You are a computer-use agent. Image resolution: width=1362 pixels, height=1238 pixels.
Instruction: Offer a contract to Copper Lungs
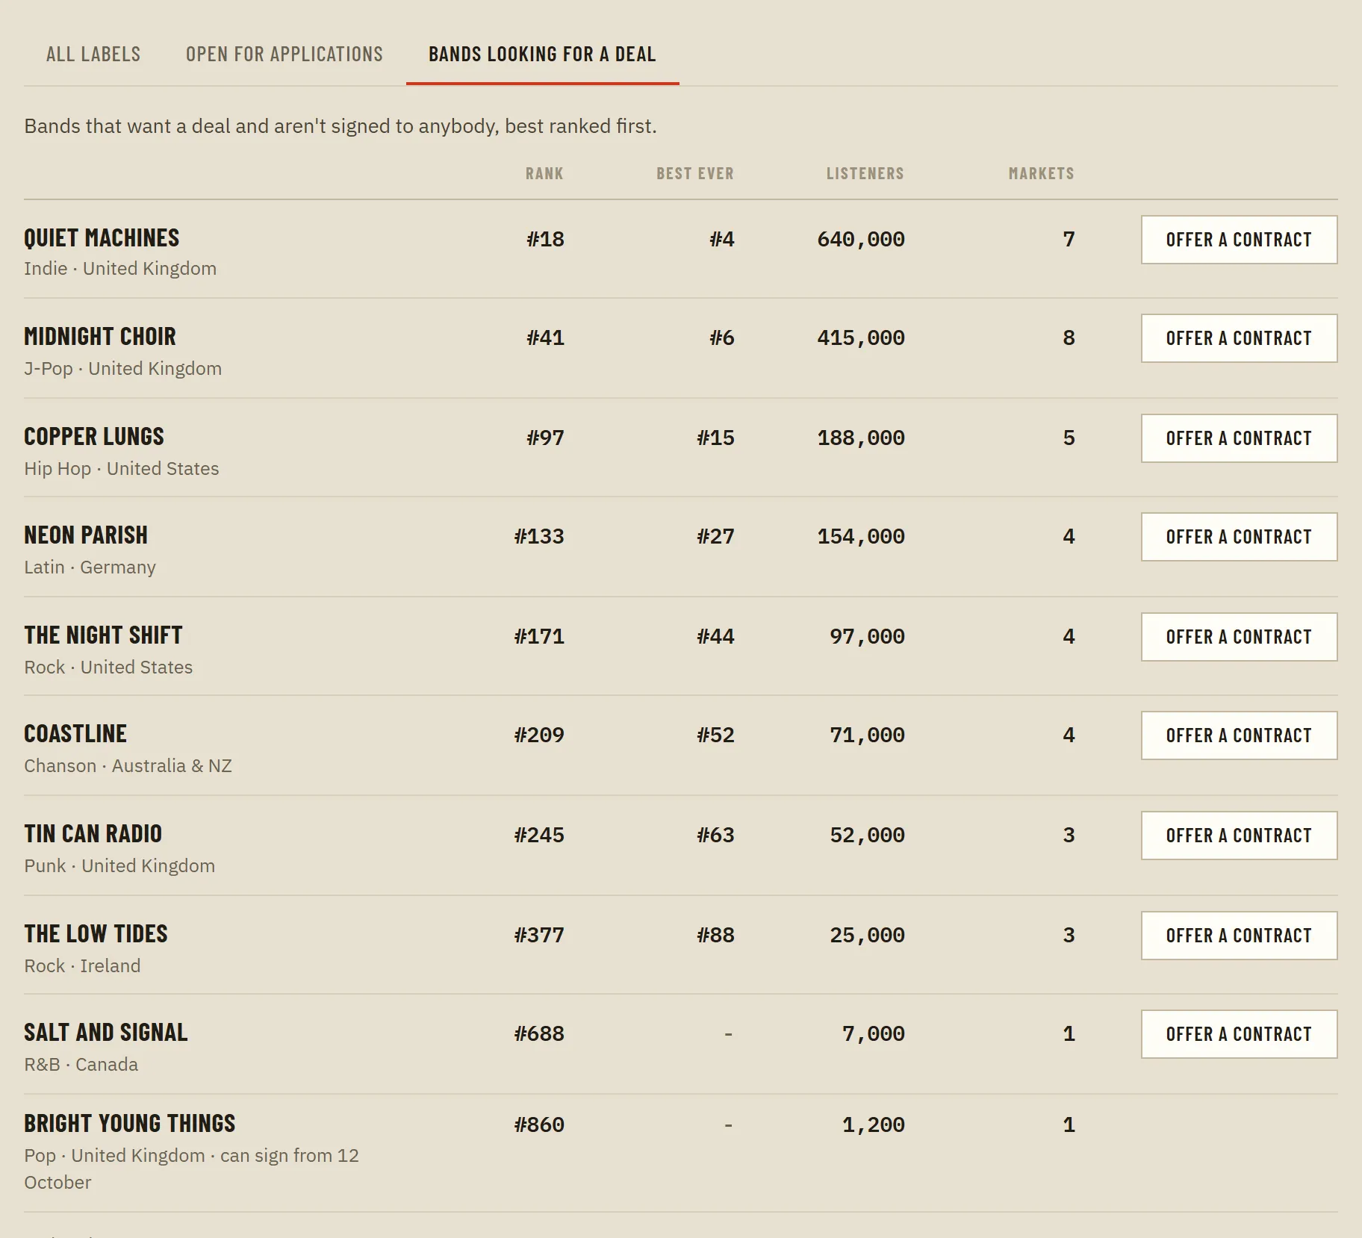coord(1239,438)
